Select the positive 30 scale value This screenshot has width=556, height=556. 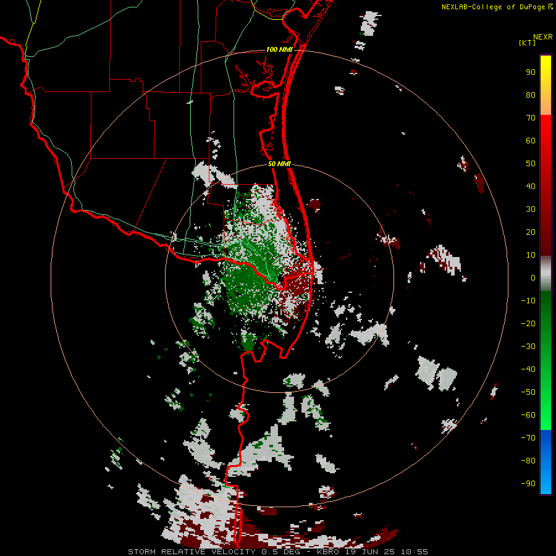click(x=531, y=209)
